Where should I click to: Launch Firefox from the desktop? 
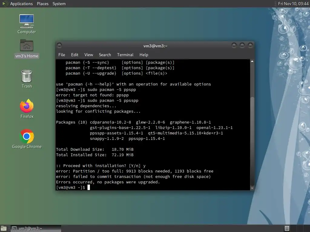tap(27, 108)
